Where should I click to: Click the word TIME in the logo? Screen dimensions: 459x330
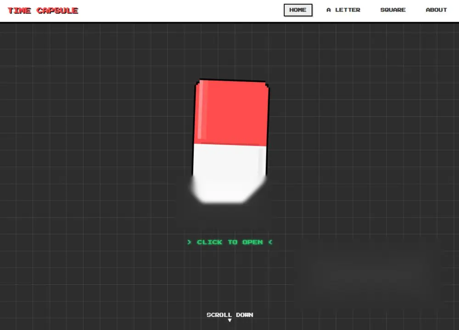coord(19,11)
